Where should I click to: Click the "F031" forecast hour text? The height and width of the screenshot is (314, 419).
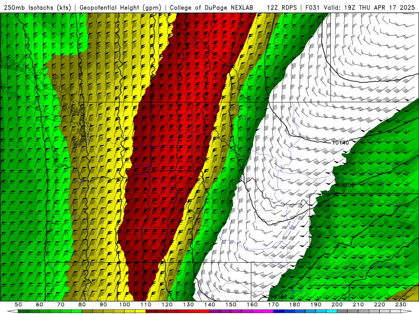(313, 8)
